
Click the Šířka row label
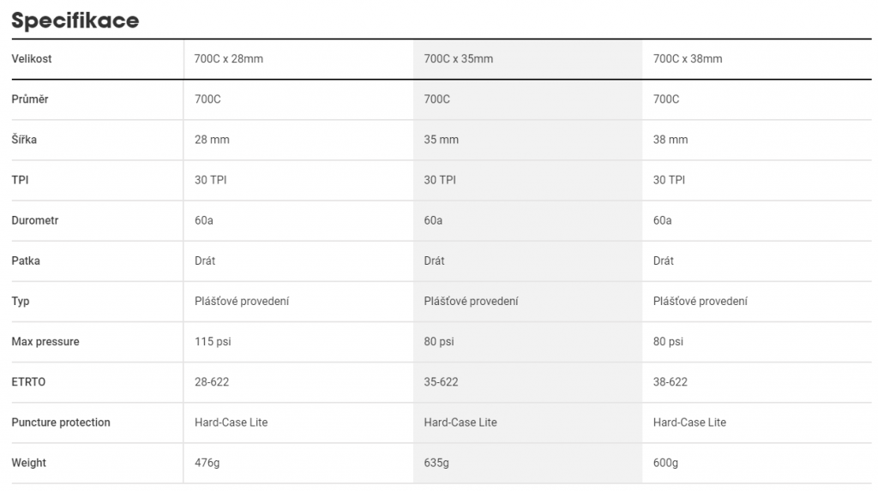click(24, 140)
